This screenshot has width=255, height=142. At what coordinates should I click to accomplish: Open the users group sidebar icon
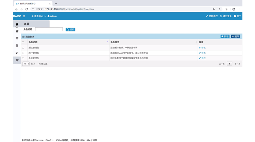point(17,31)
